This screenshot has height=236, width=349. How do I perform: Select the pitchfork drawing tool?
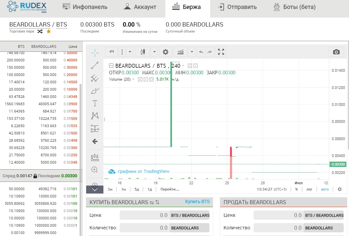tap(95, 78)
